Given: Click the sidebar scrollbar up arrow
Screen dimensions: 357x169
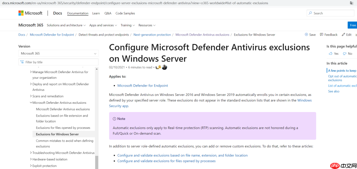Looking at the screenshot, I should [97, 69].
